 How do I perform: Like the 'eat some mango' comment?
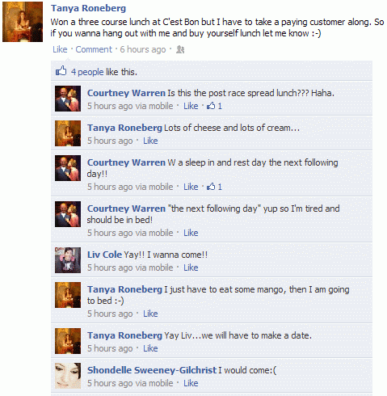pyautogui.click(x=150, y=314)
